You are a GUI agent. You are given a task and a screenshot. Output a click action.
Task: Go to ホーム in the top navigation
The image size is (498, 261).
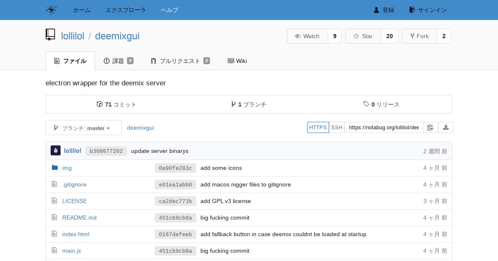pyautogui.click(x=82, y=10)
